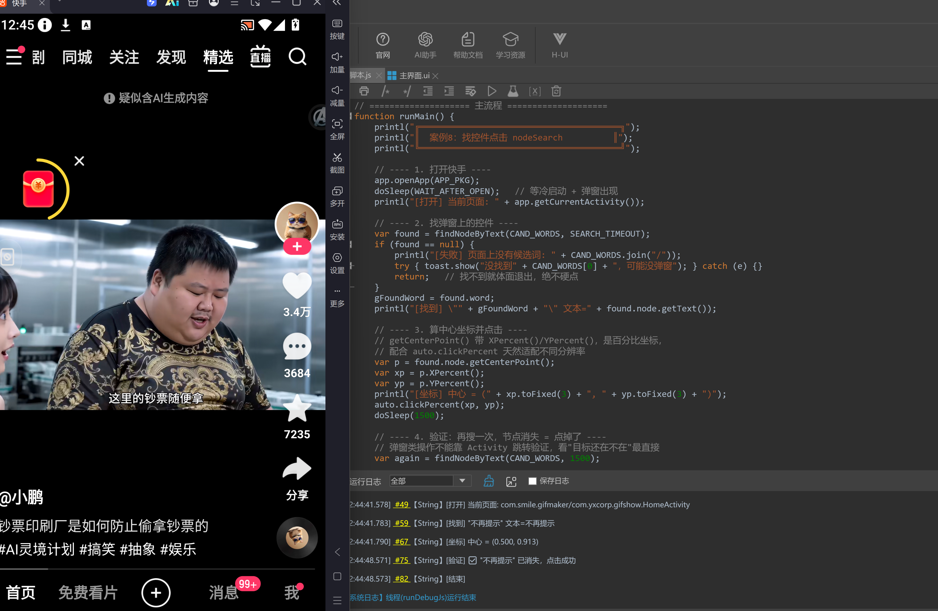
Task: Click the print icon in editor toolbar
Action: pyautogui.click(x=364, y=92)
